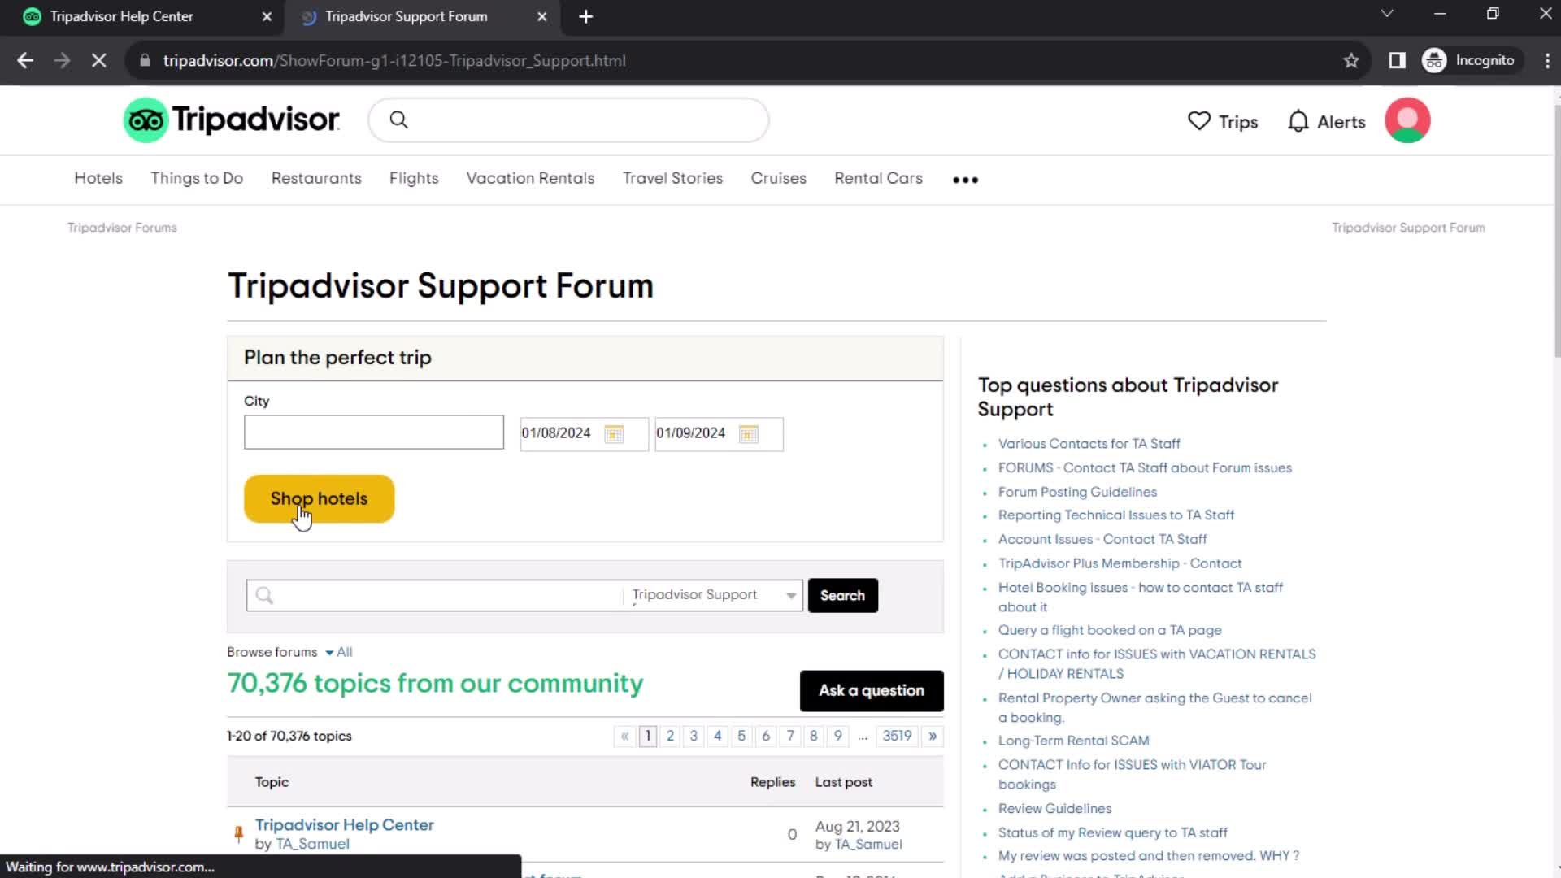The width and height of the screenshot is (1561, 878).
Task: Open the Tripadvisor Forums breadcrumb link
Action: pyautogui.click(x=122, y=228)
